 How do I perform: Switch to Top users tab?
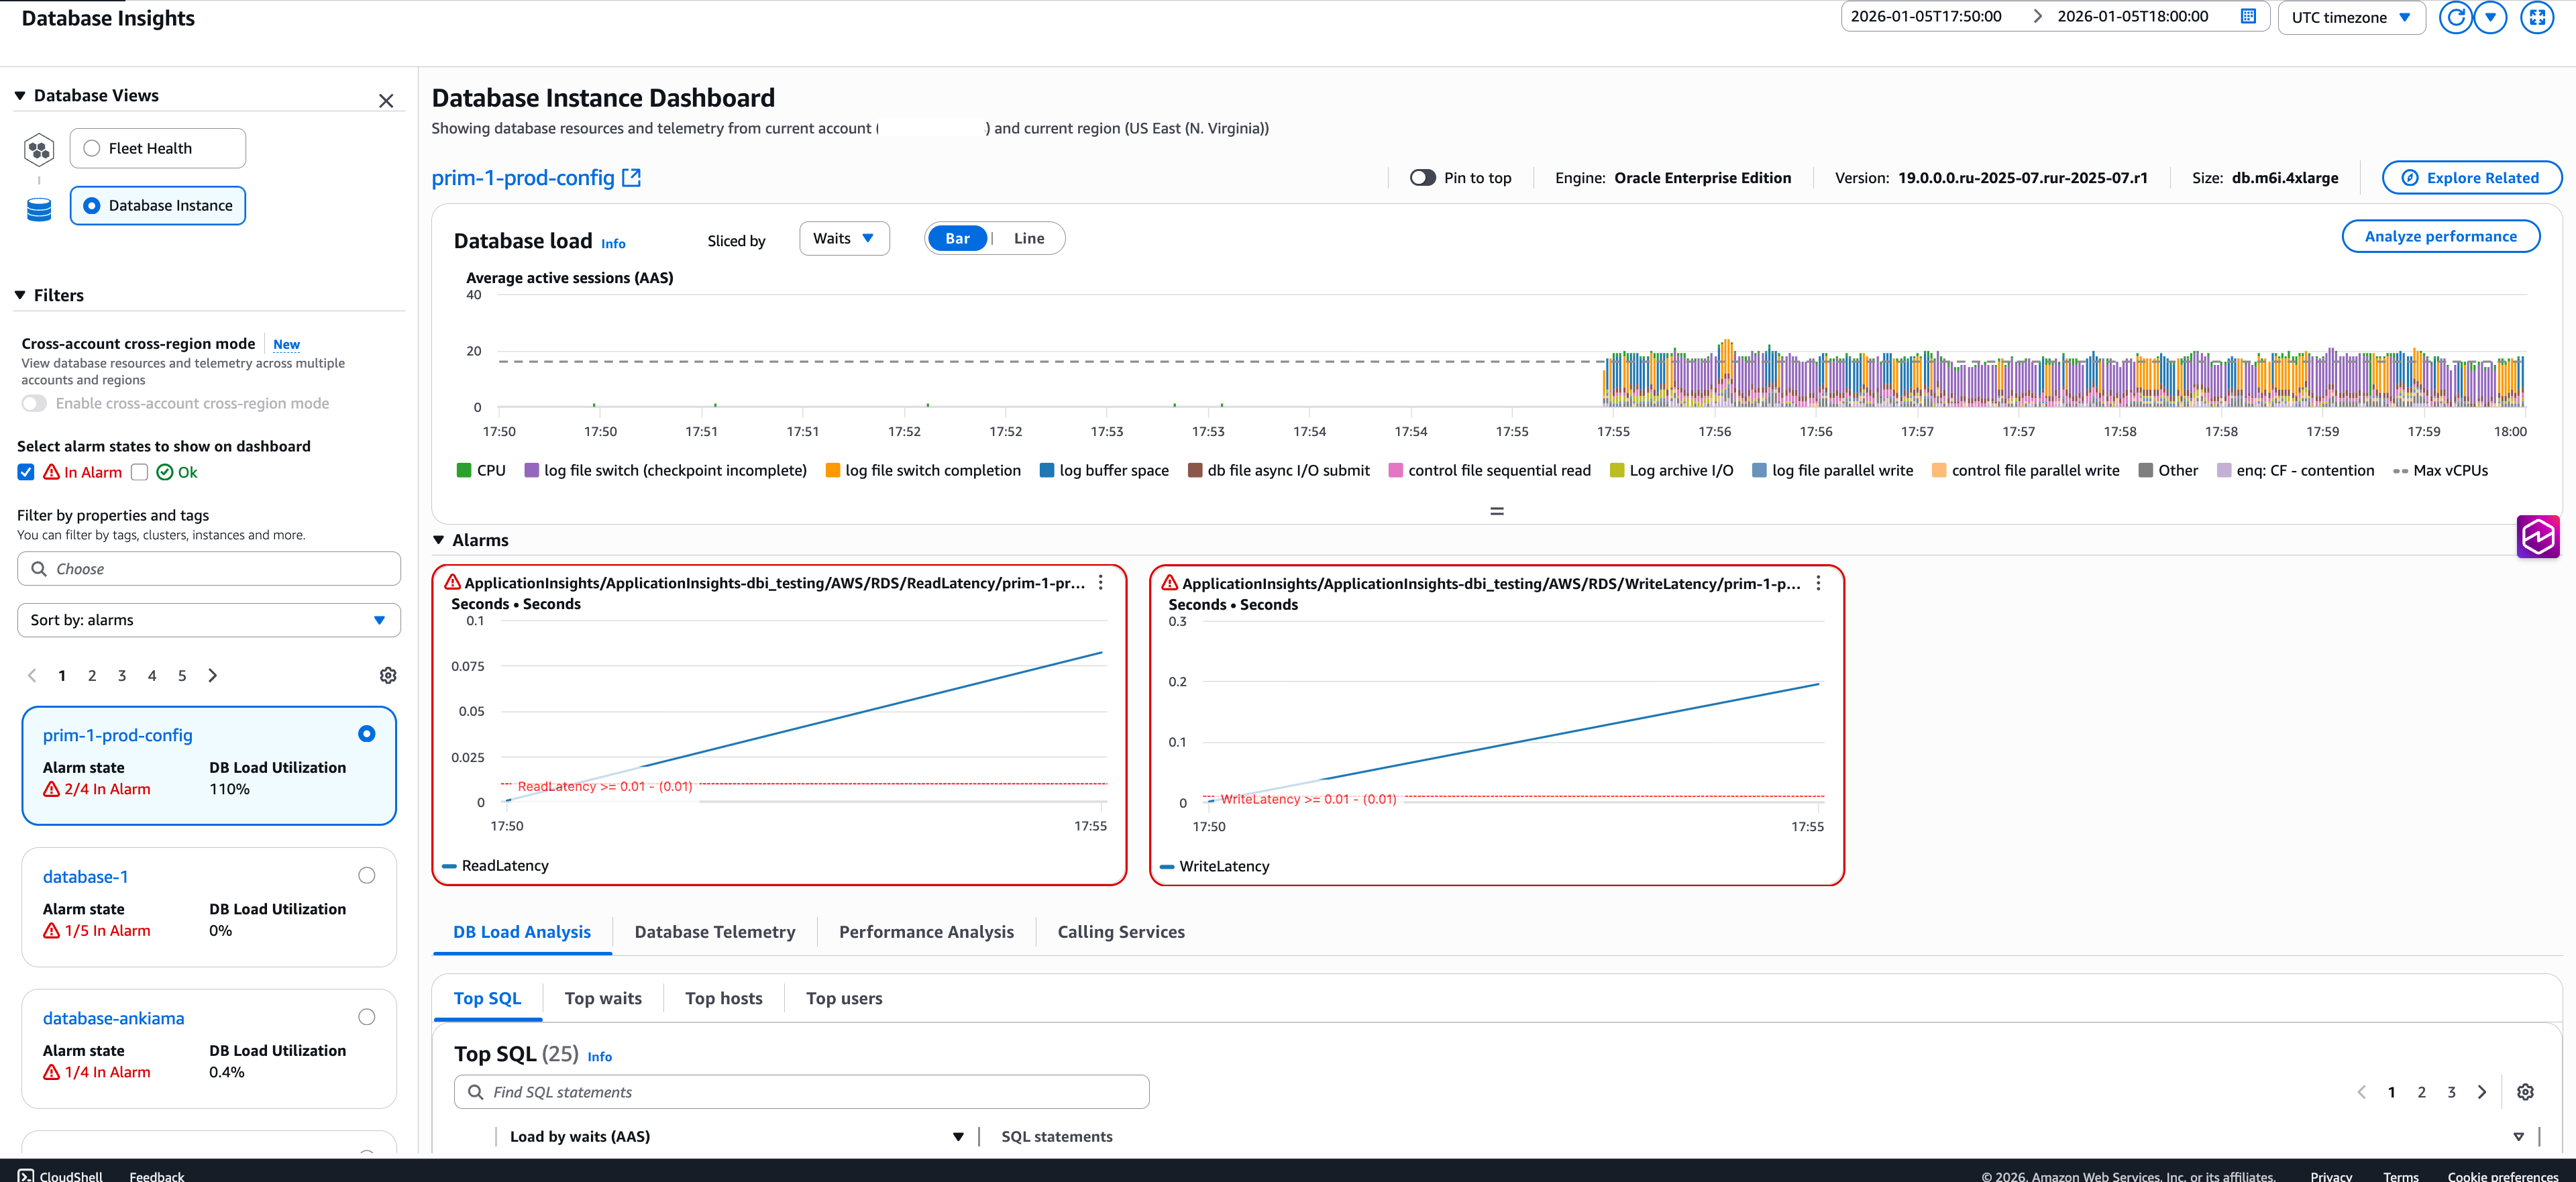coord(844,998)
